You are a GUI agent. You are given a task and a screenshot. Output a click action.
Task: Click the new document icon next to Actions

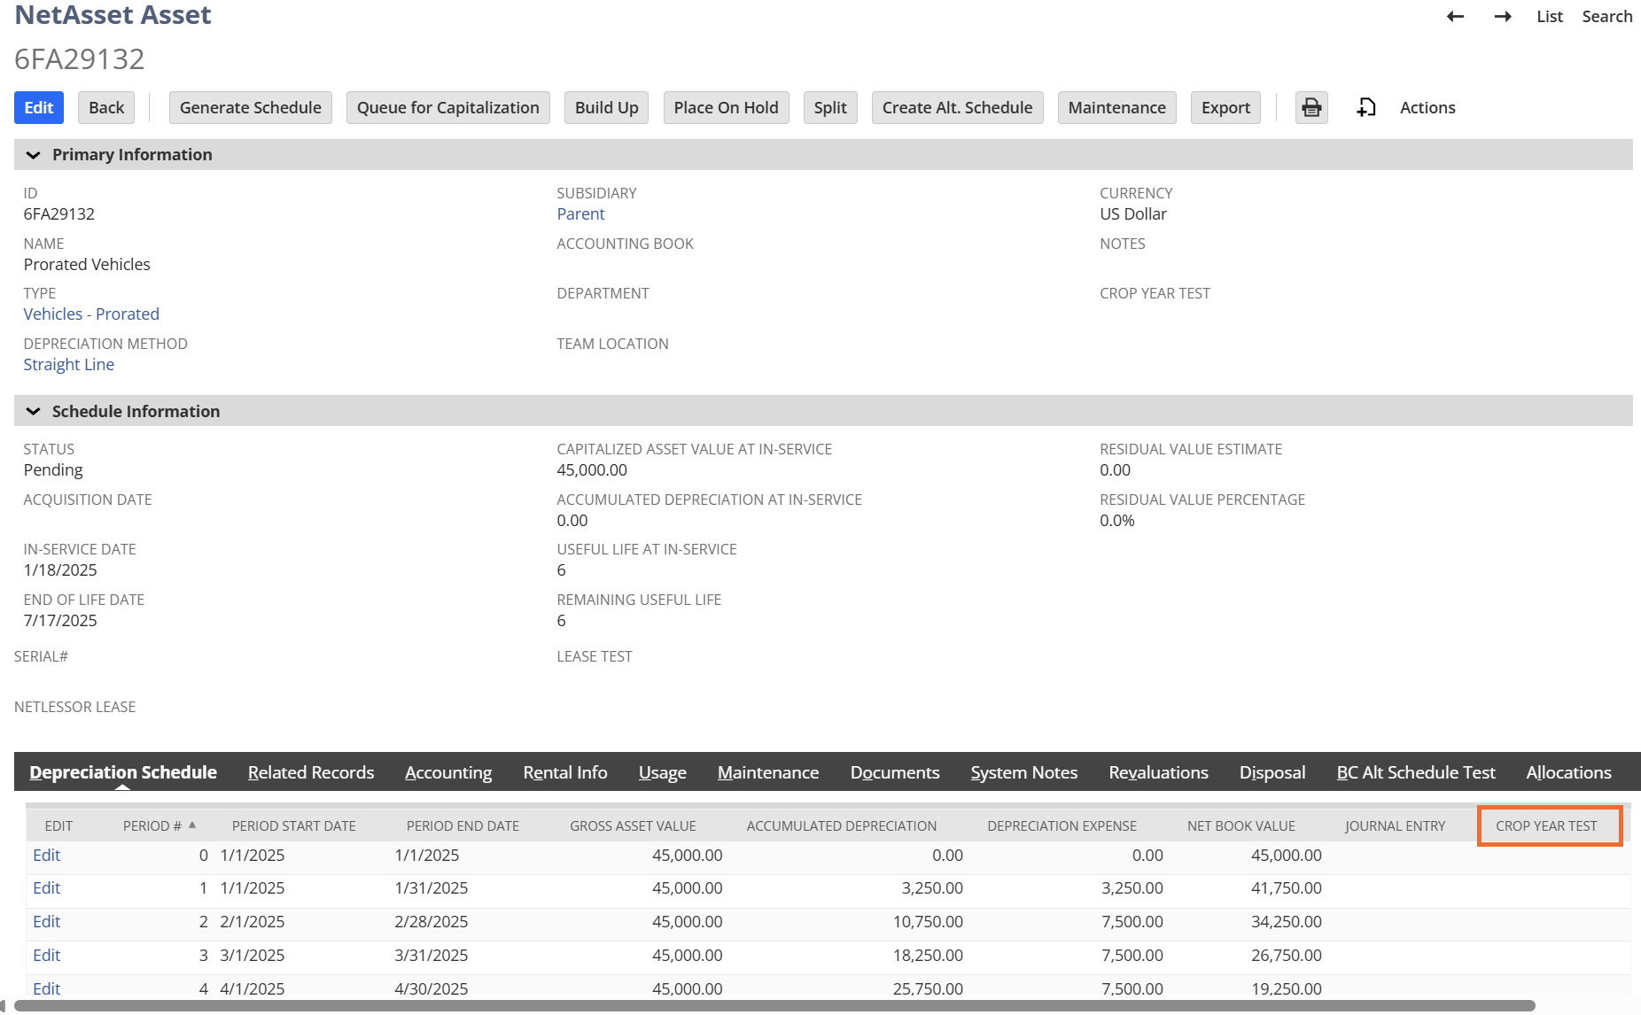click(x=1366, y=108)
